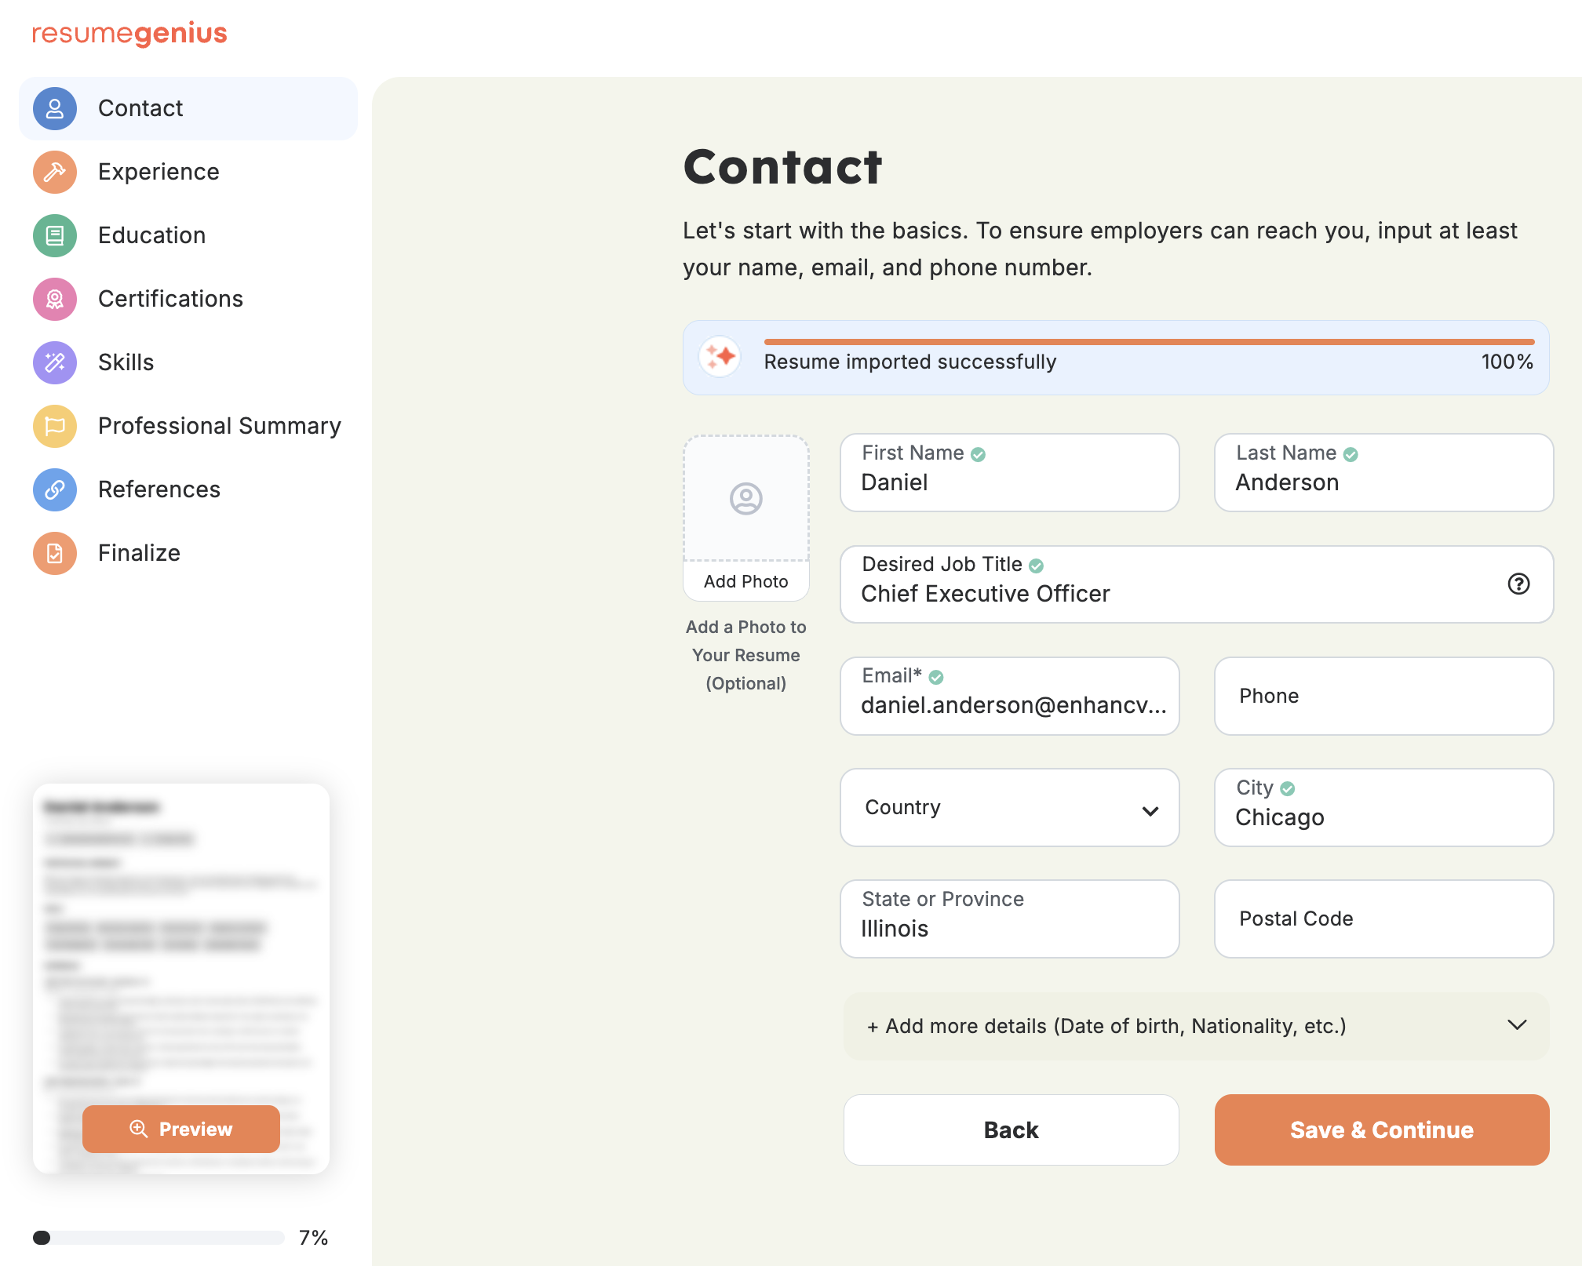Click the References link icon
Viewport: 1582px width, 1266px height.
55,489
